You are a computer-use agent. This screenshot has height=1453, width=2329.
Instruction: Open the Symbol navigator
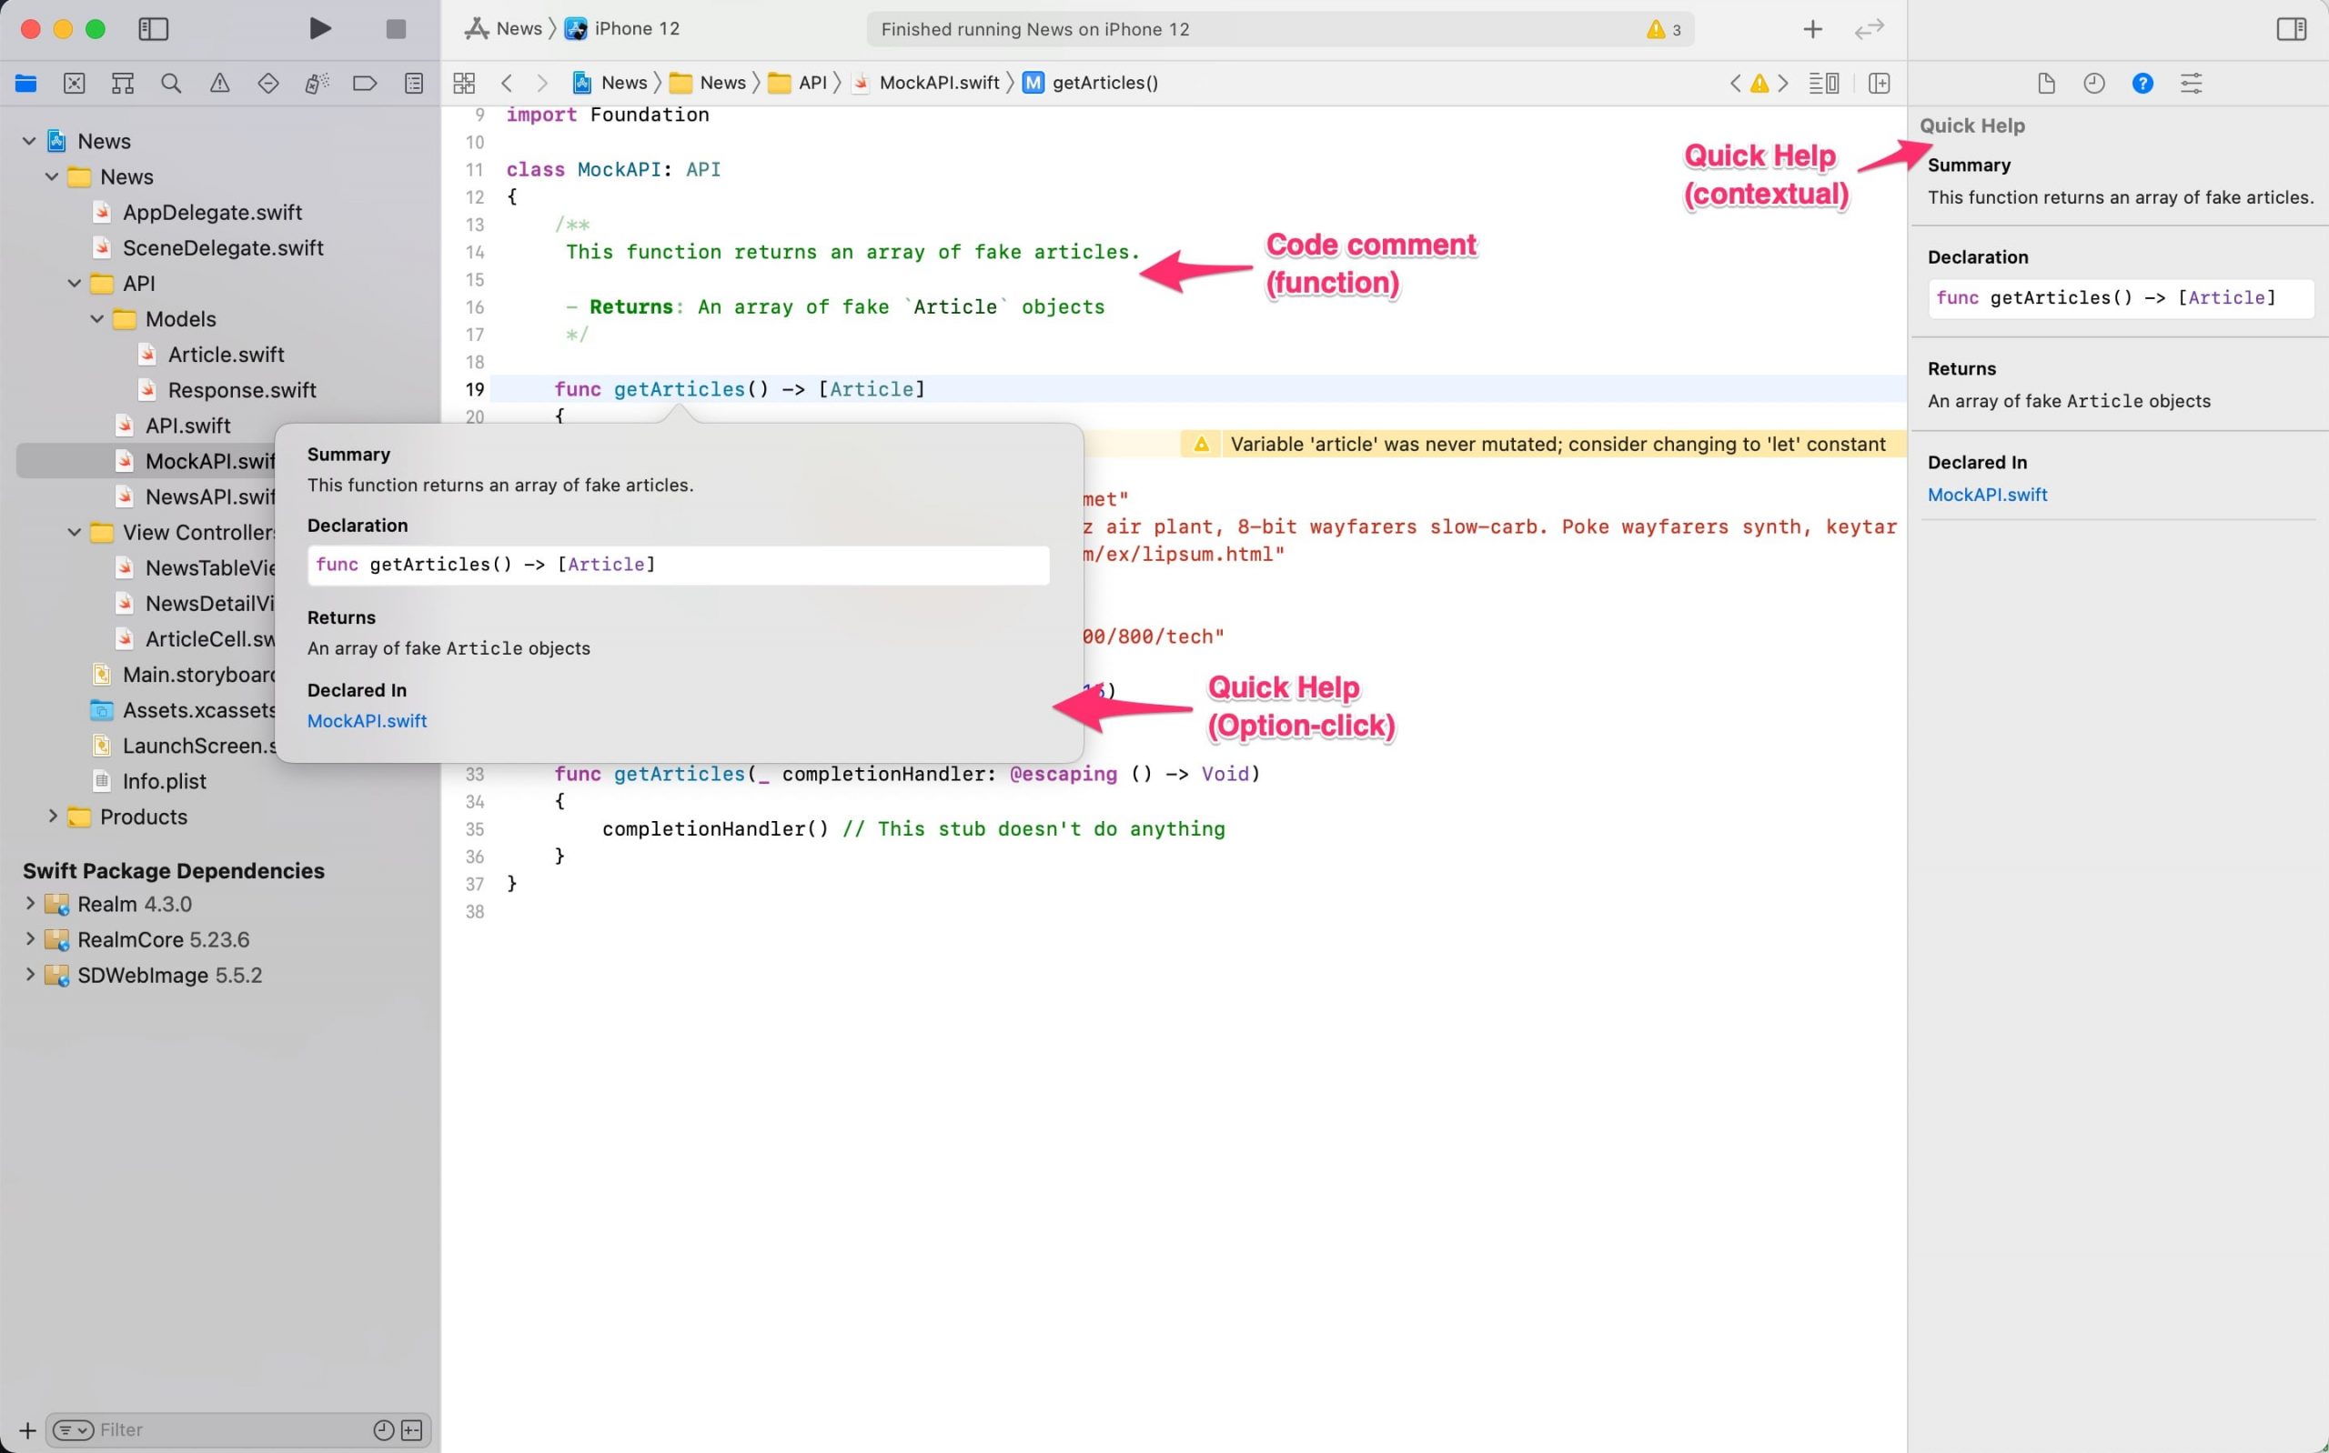click(122, 84)
